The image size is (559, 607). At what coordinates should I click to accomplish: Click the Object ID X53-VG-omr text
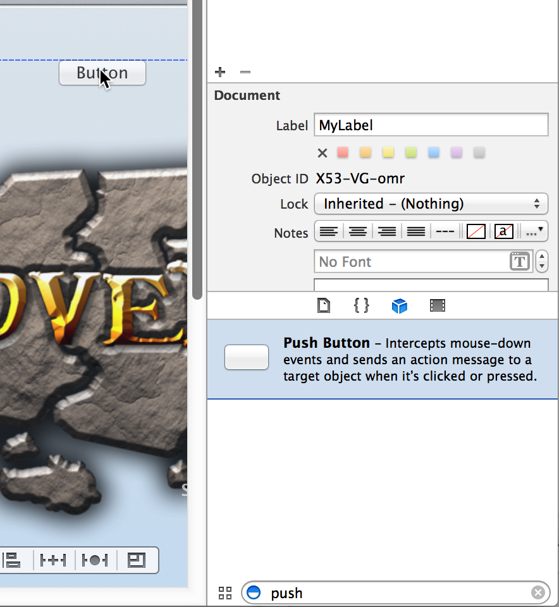[x=360, y=178]
